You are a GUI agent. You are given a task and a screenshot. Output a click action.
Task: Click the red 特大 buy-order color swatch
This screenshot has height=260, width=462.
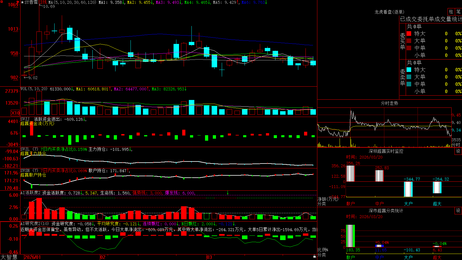coord(409,34)
